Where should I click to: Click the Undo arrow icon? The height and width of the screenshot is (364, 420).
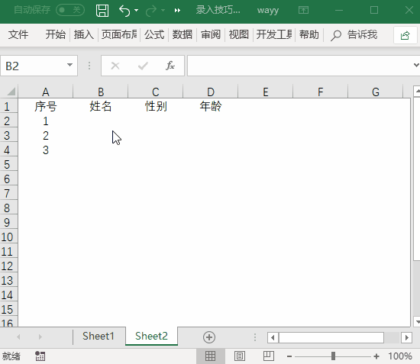(124, 11)
